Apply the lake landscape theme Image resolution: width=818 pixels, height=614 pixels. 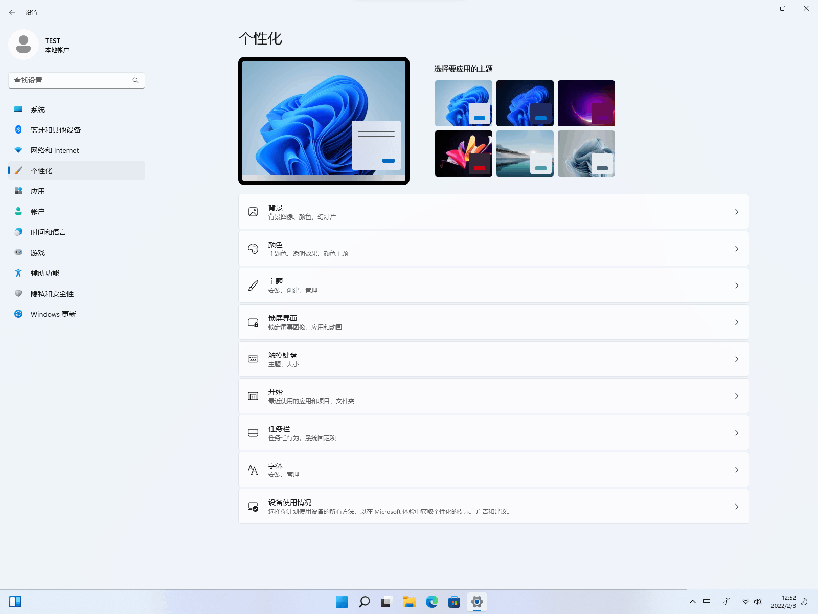point(525,153)
